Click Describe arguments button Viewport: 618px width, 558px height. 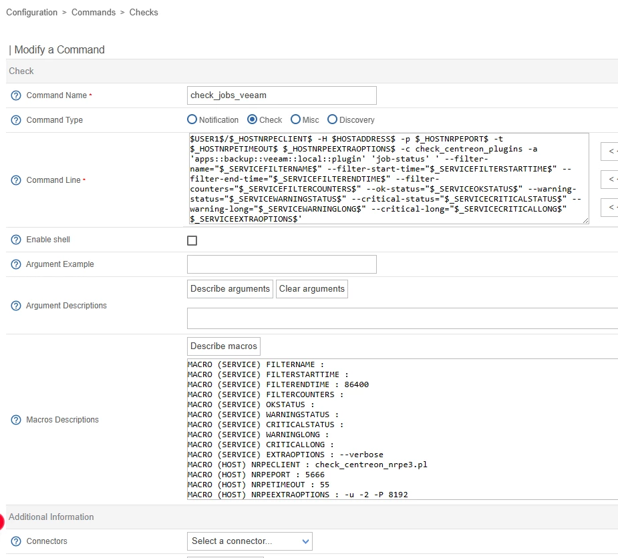230,289
